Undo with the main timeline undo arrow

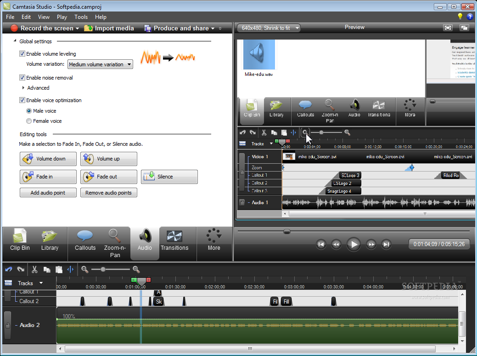tap(9, 269)
